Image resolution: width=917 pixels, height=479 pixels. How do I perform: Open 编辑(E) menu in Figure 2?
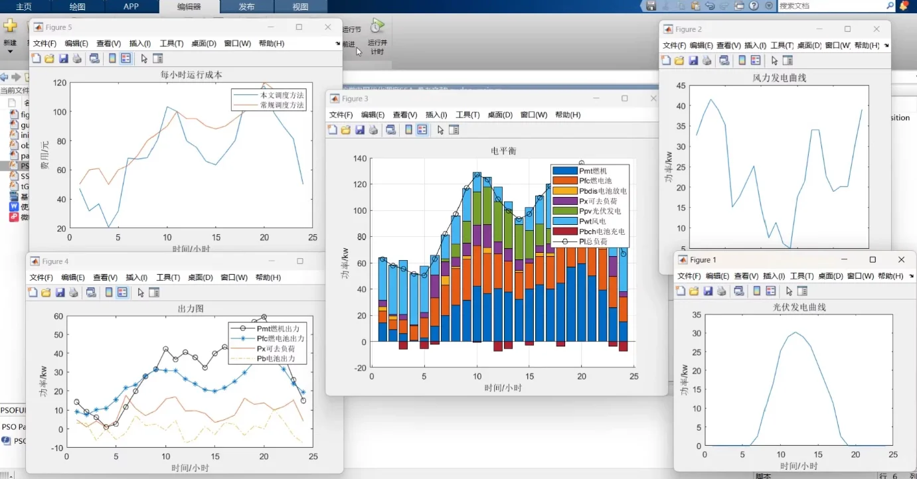tap(701, 45)
